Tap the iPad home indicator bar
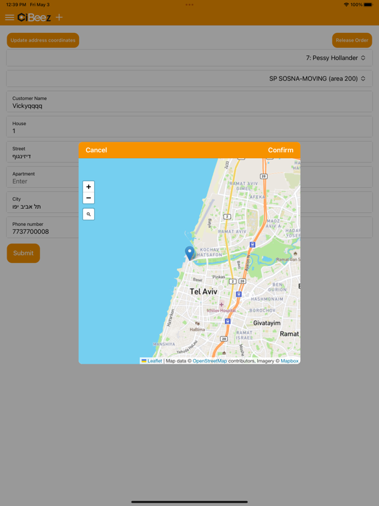 tap(189, 502)
